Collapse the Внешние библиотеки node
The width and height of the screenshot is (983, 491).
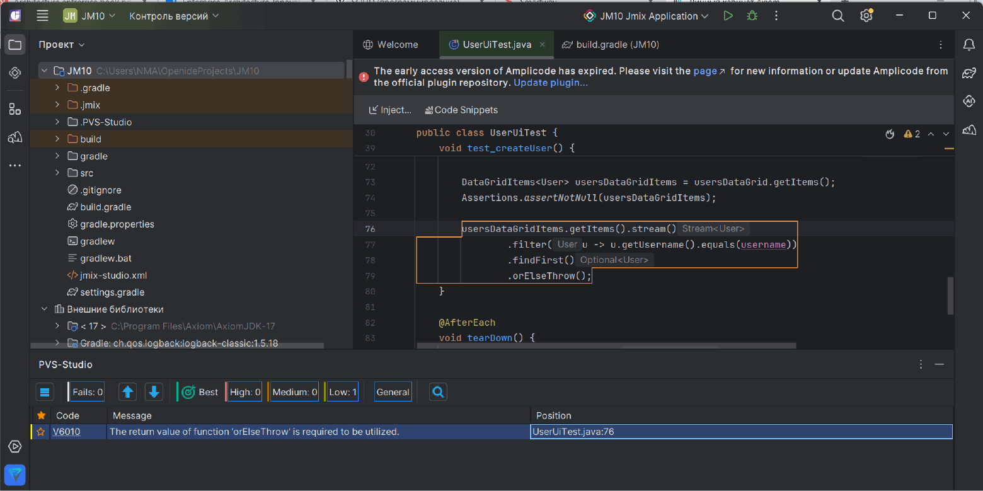point(44,309)
